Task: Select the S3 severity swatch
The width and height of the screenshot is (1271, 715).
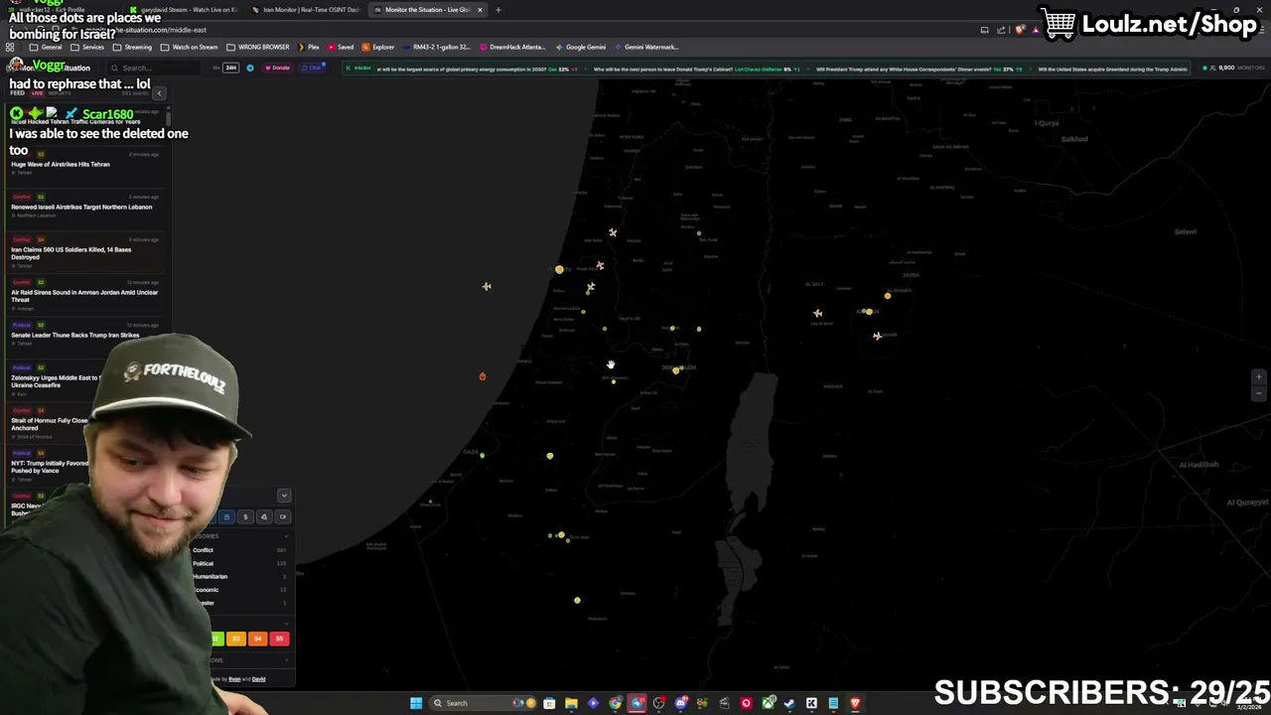Action: coord(236,639)
